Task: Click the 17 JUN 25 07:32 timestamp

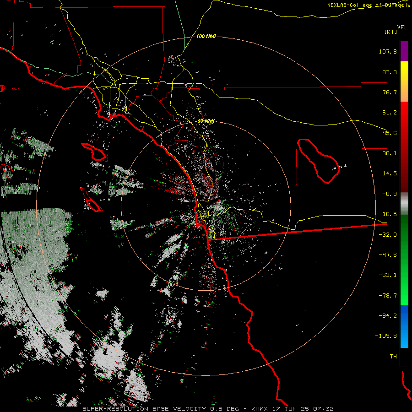Action: tap(302, 409)
